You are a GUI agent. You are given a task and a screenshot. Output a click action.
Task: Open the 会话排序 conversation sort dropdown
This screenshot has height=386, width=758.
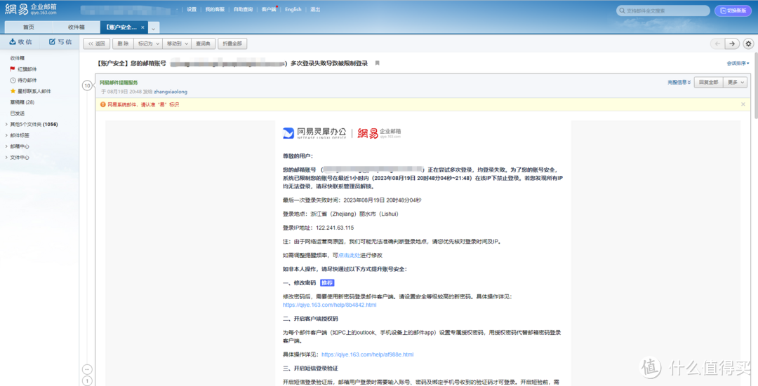click(738, 63)
